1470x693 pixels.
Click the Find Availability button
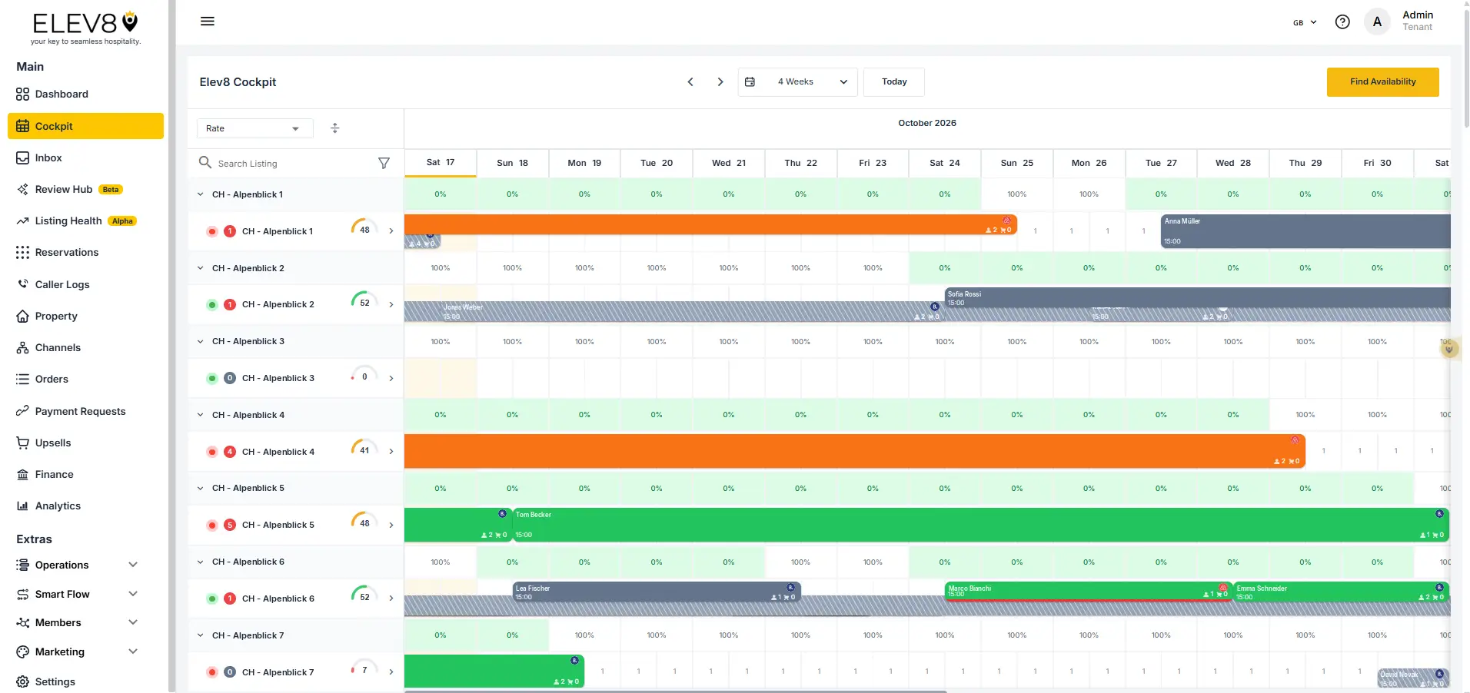point(1382,81)
